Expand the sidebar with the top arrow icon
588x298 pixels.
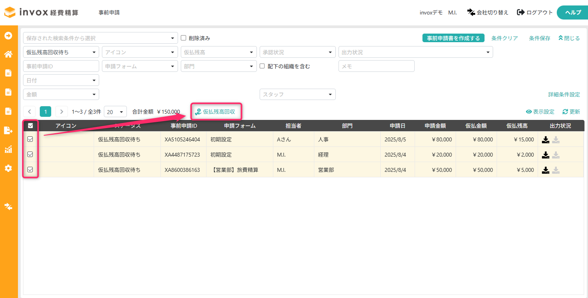click(8, 36)
